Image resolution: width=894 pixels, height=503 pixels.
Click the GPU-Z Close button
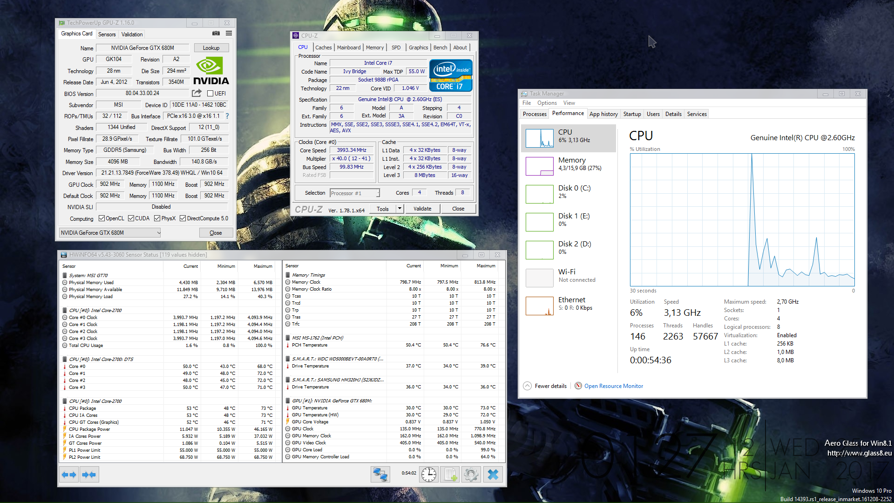pyautogui.click(x=216, y=233)
